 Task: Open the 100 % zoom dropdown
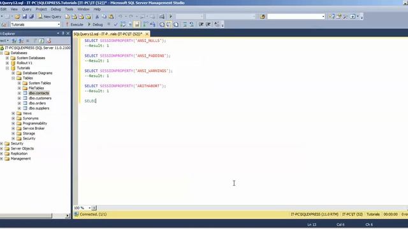coord(89,208)
